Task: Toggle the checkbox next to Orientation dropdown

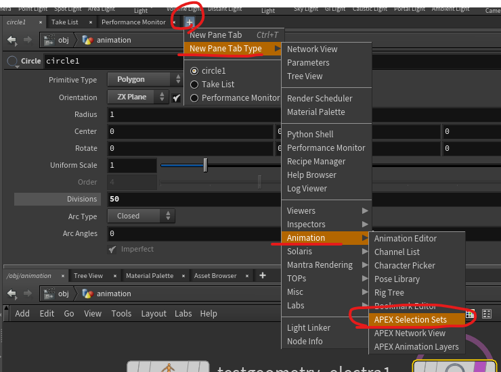Action: tap(176, 97)
